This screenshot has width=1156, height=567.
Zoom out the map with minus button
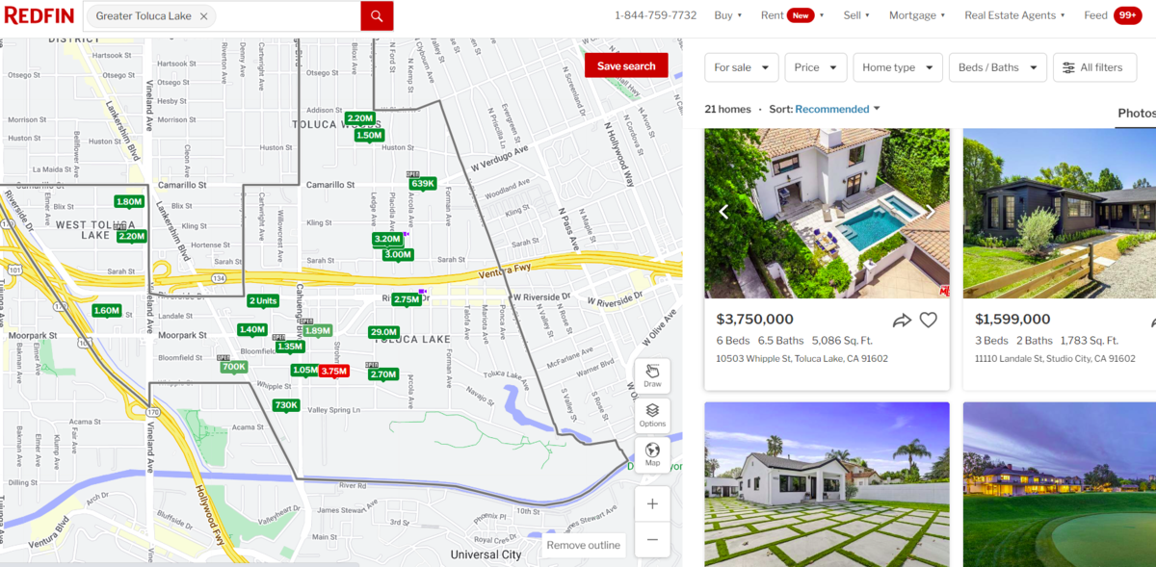652,539
